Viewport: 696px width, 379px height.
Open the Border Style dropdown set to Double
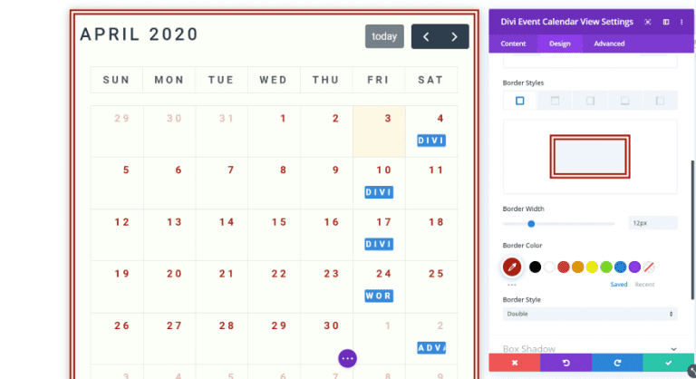click(x=590, y=314)
